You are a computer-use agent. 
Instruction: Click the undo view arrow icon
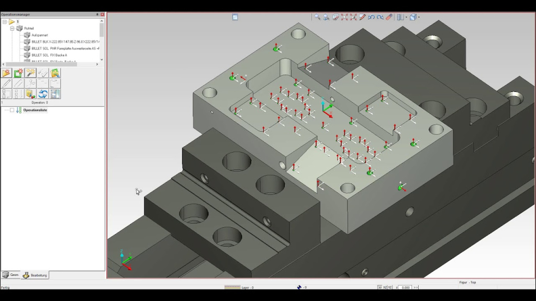tap(371, 17)
